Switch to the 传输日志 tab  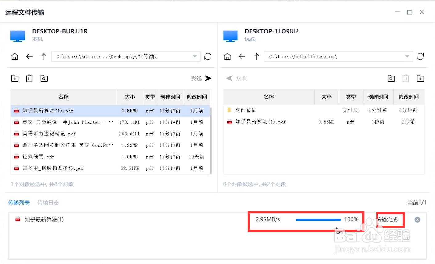tap(48, 203)
